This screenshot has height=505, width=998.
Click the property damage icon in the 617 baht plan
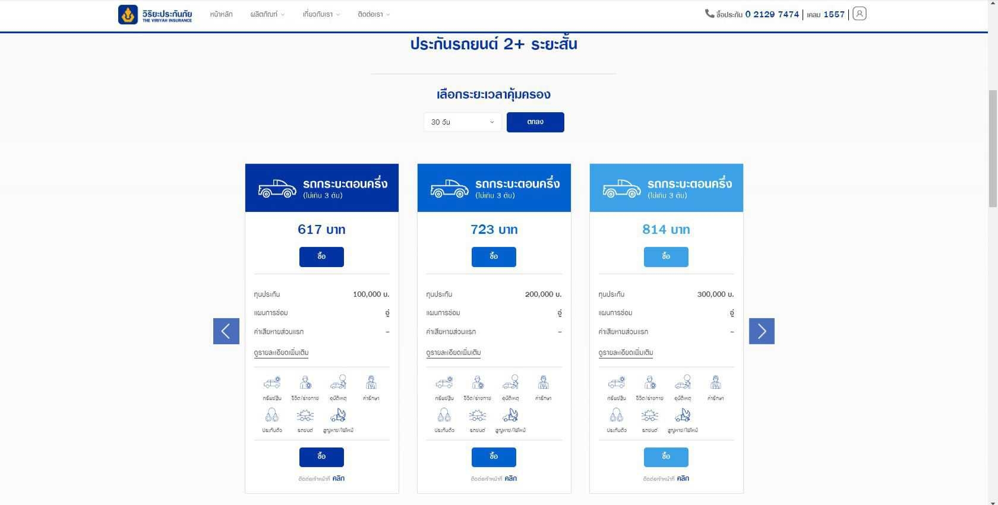click(272, 383)
